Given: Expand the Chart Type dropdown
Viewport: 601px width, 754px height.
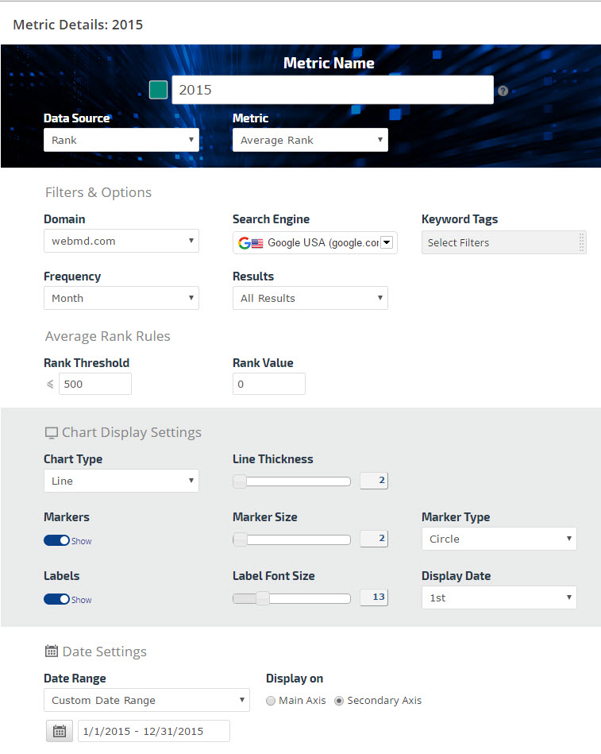Looking at the screenshot, I should click(121, 481).
